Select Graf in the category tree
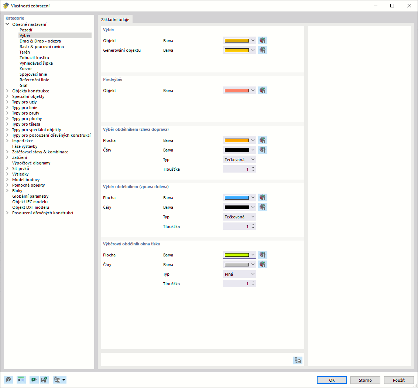This screenshot has height=388, width=418. click(24, 85)
